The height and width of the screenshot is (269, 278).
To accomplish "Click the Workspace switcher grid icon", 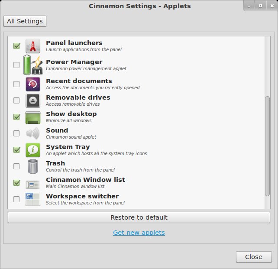I will click(33, 199).
